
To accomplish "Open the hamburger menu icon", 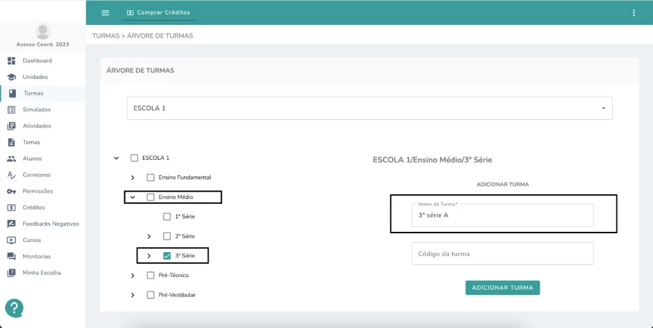I will 105,13.
